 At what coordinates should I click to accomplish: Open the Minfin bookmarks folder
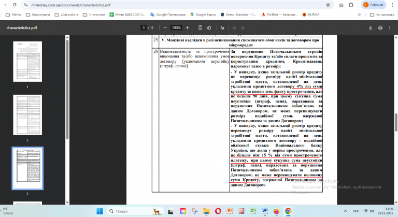13,15
